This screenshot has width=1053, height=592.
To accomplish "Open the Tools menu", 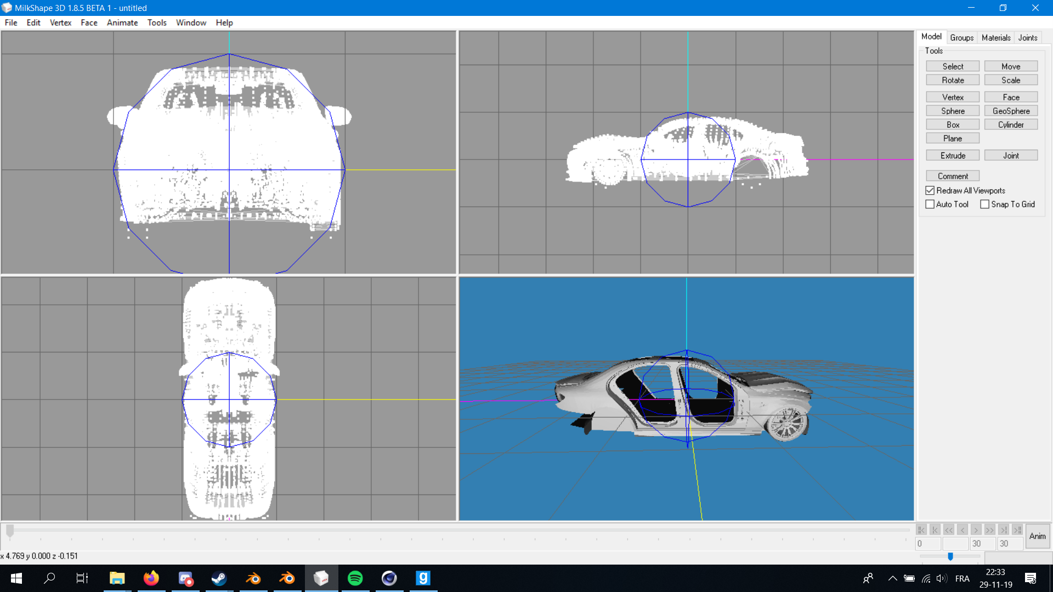I will point(157,22).
